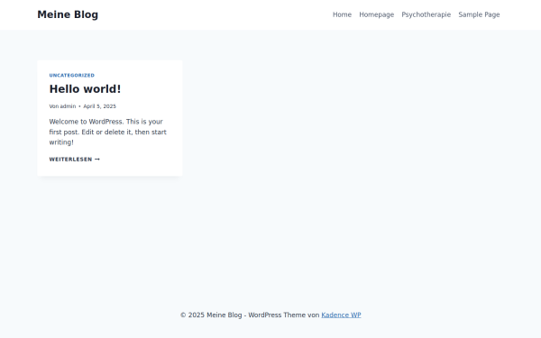
Task: Navigate to Sample Page
Action: click(479, 14)
